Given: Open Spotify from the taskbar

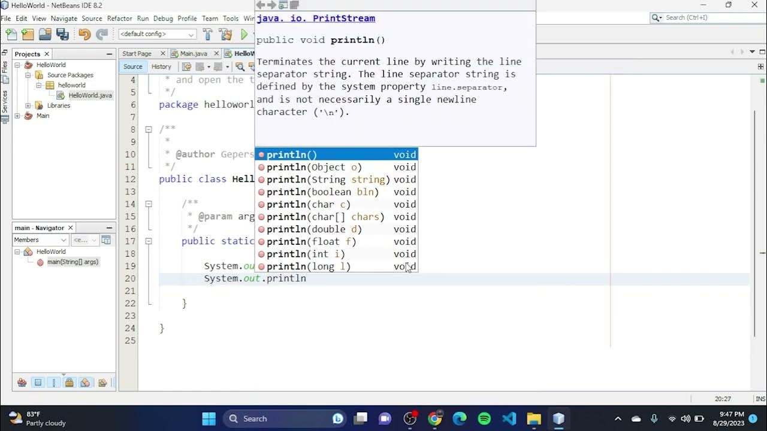Looking at the screenshot, I should [484, 418].
